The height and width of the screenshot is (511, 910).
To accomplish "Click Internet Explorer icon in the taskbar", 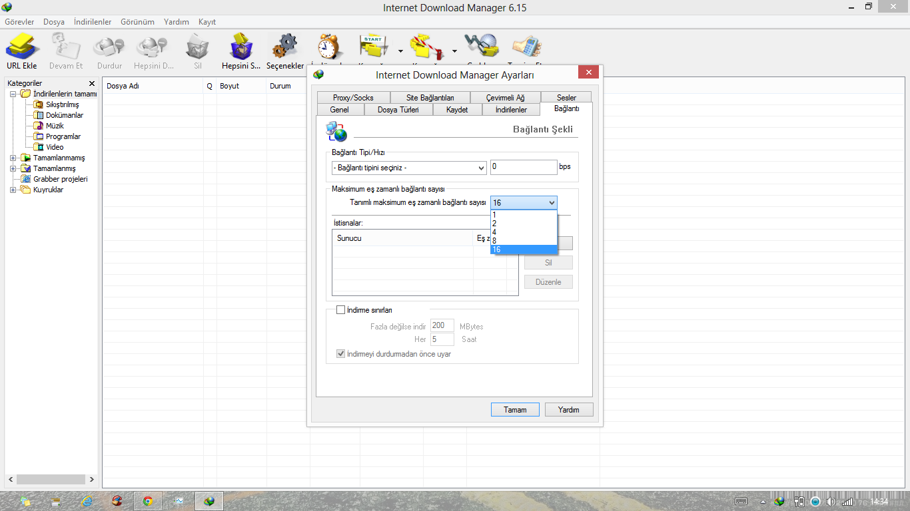I will pos(86,501).
